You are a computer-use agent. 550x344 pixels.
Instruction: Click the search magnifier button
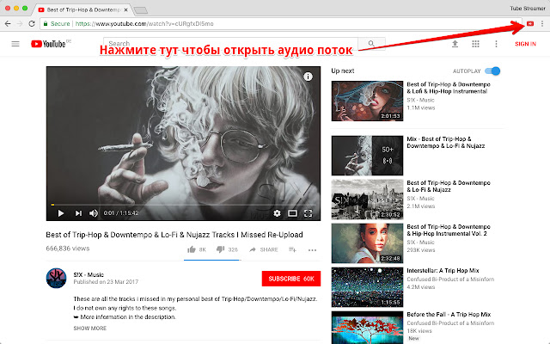click(x=371, y=44)
